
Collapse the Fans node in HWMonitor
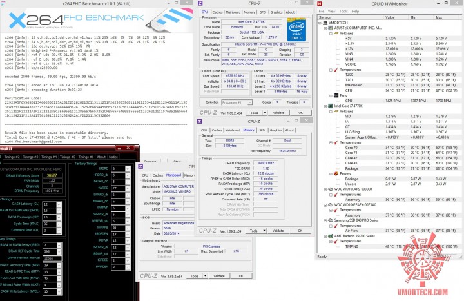point(331,95)
